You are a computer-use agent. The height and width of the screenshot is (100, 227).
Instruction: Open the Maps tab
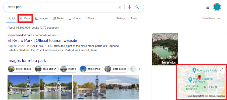point(25,18)
